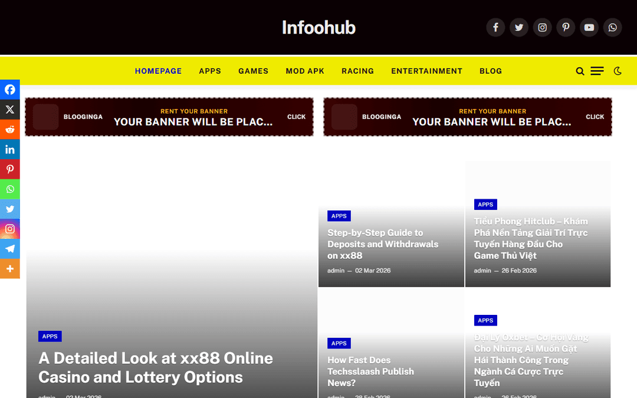
Task: Open the Step-by-Step Guide to Deposits article
Action: [x=383, y=244]
